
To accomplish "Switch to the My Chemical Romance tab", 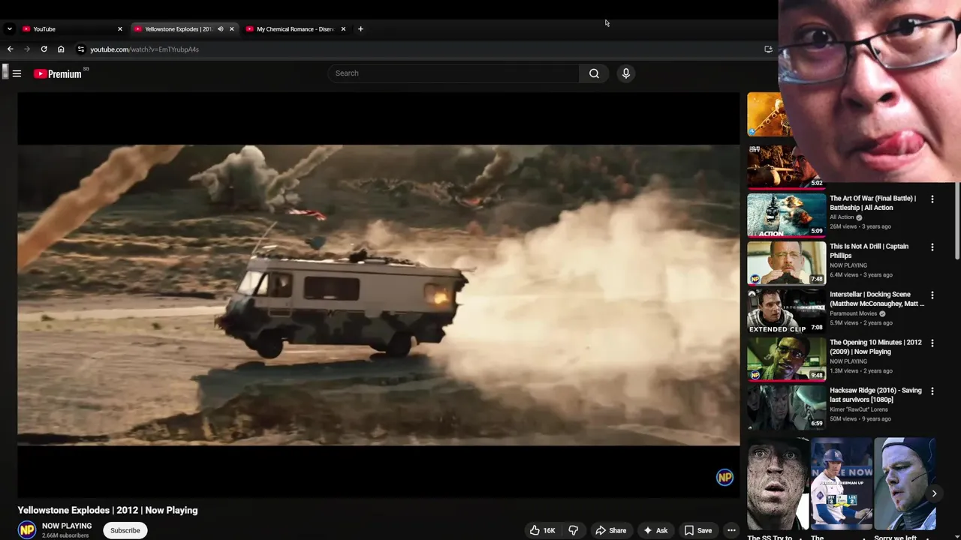I will pos(295,29).
